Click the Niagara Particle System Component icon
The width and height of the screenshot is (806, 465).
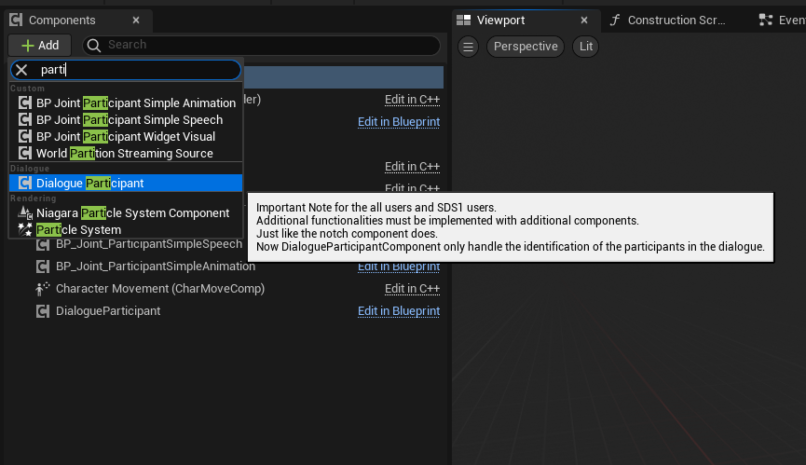[x=25, y=213]
